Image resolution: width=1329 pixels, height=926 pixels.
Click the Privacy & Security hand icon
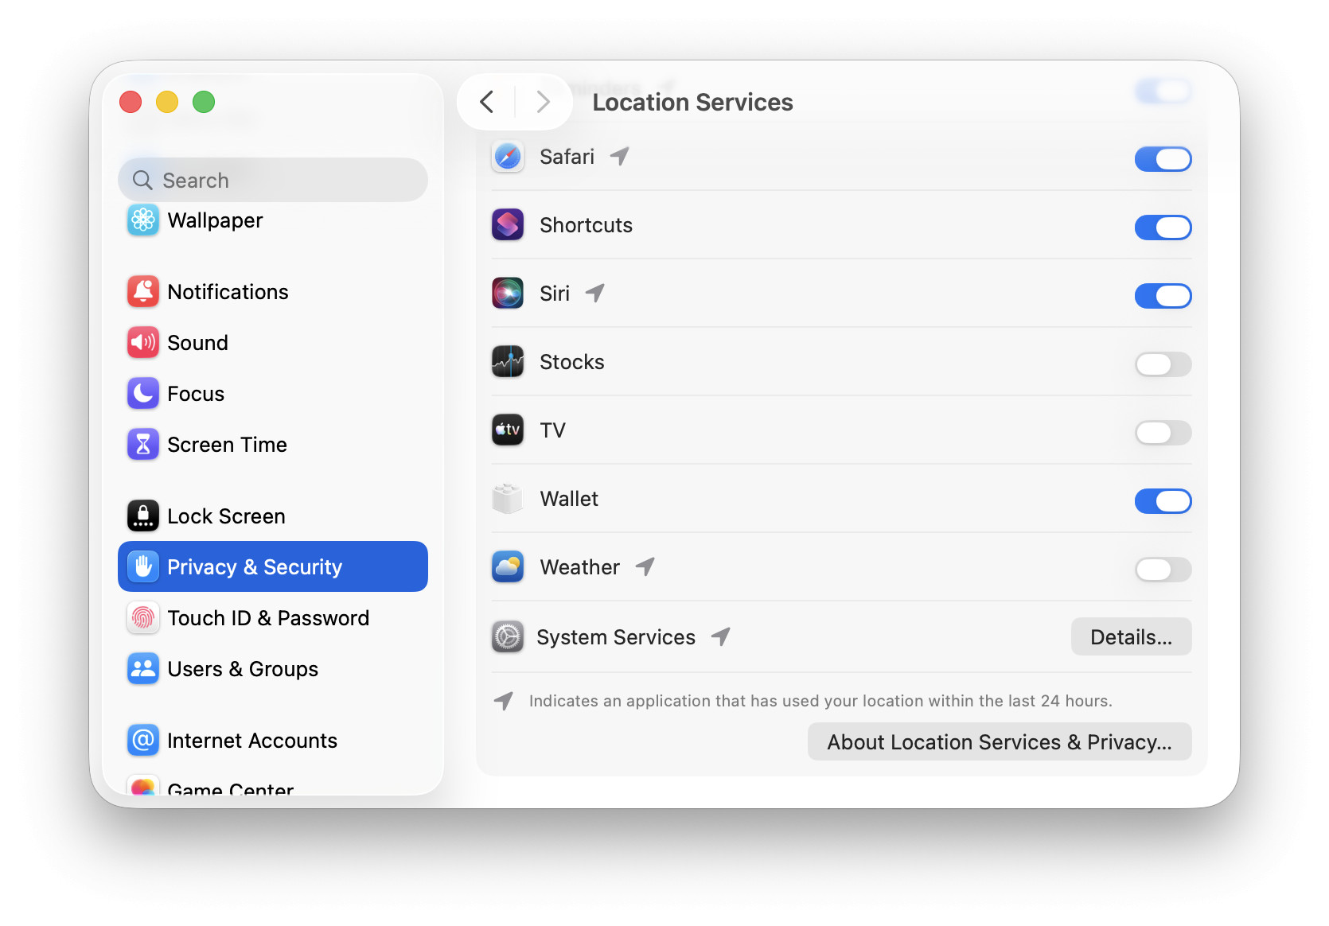[x=143, y=567]
